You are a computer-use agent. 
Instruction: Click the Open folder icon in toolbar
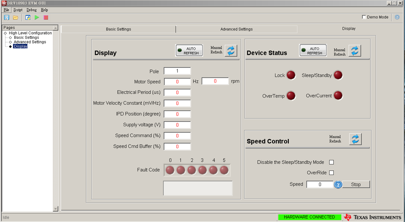click(x=15, y=17)
